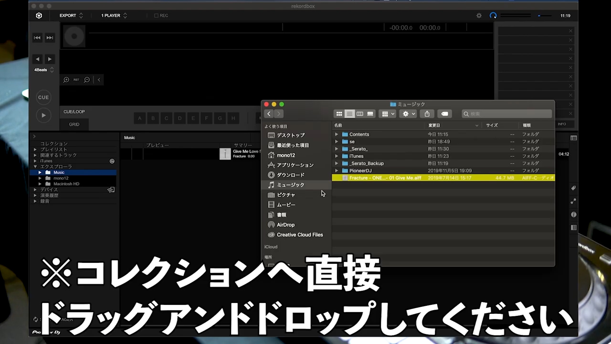The width and height of the screenshot is (611, 344).
Task: Select コレクション in rekordbox tree
Action: click(54, 143)
